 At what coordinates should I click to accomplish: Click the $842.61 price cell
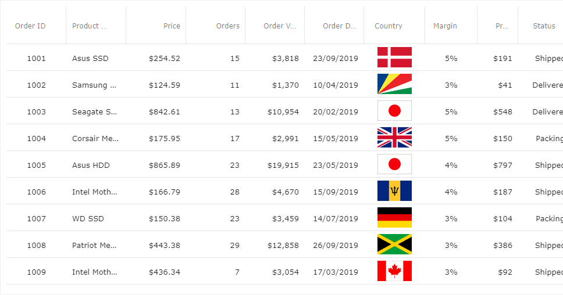click(x=165, y=111)
